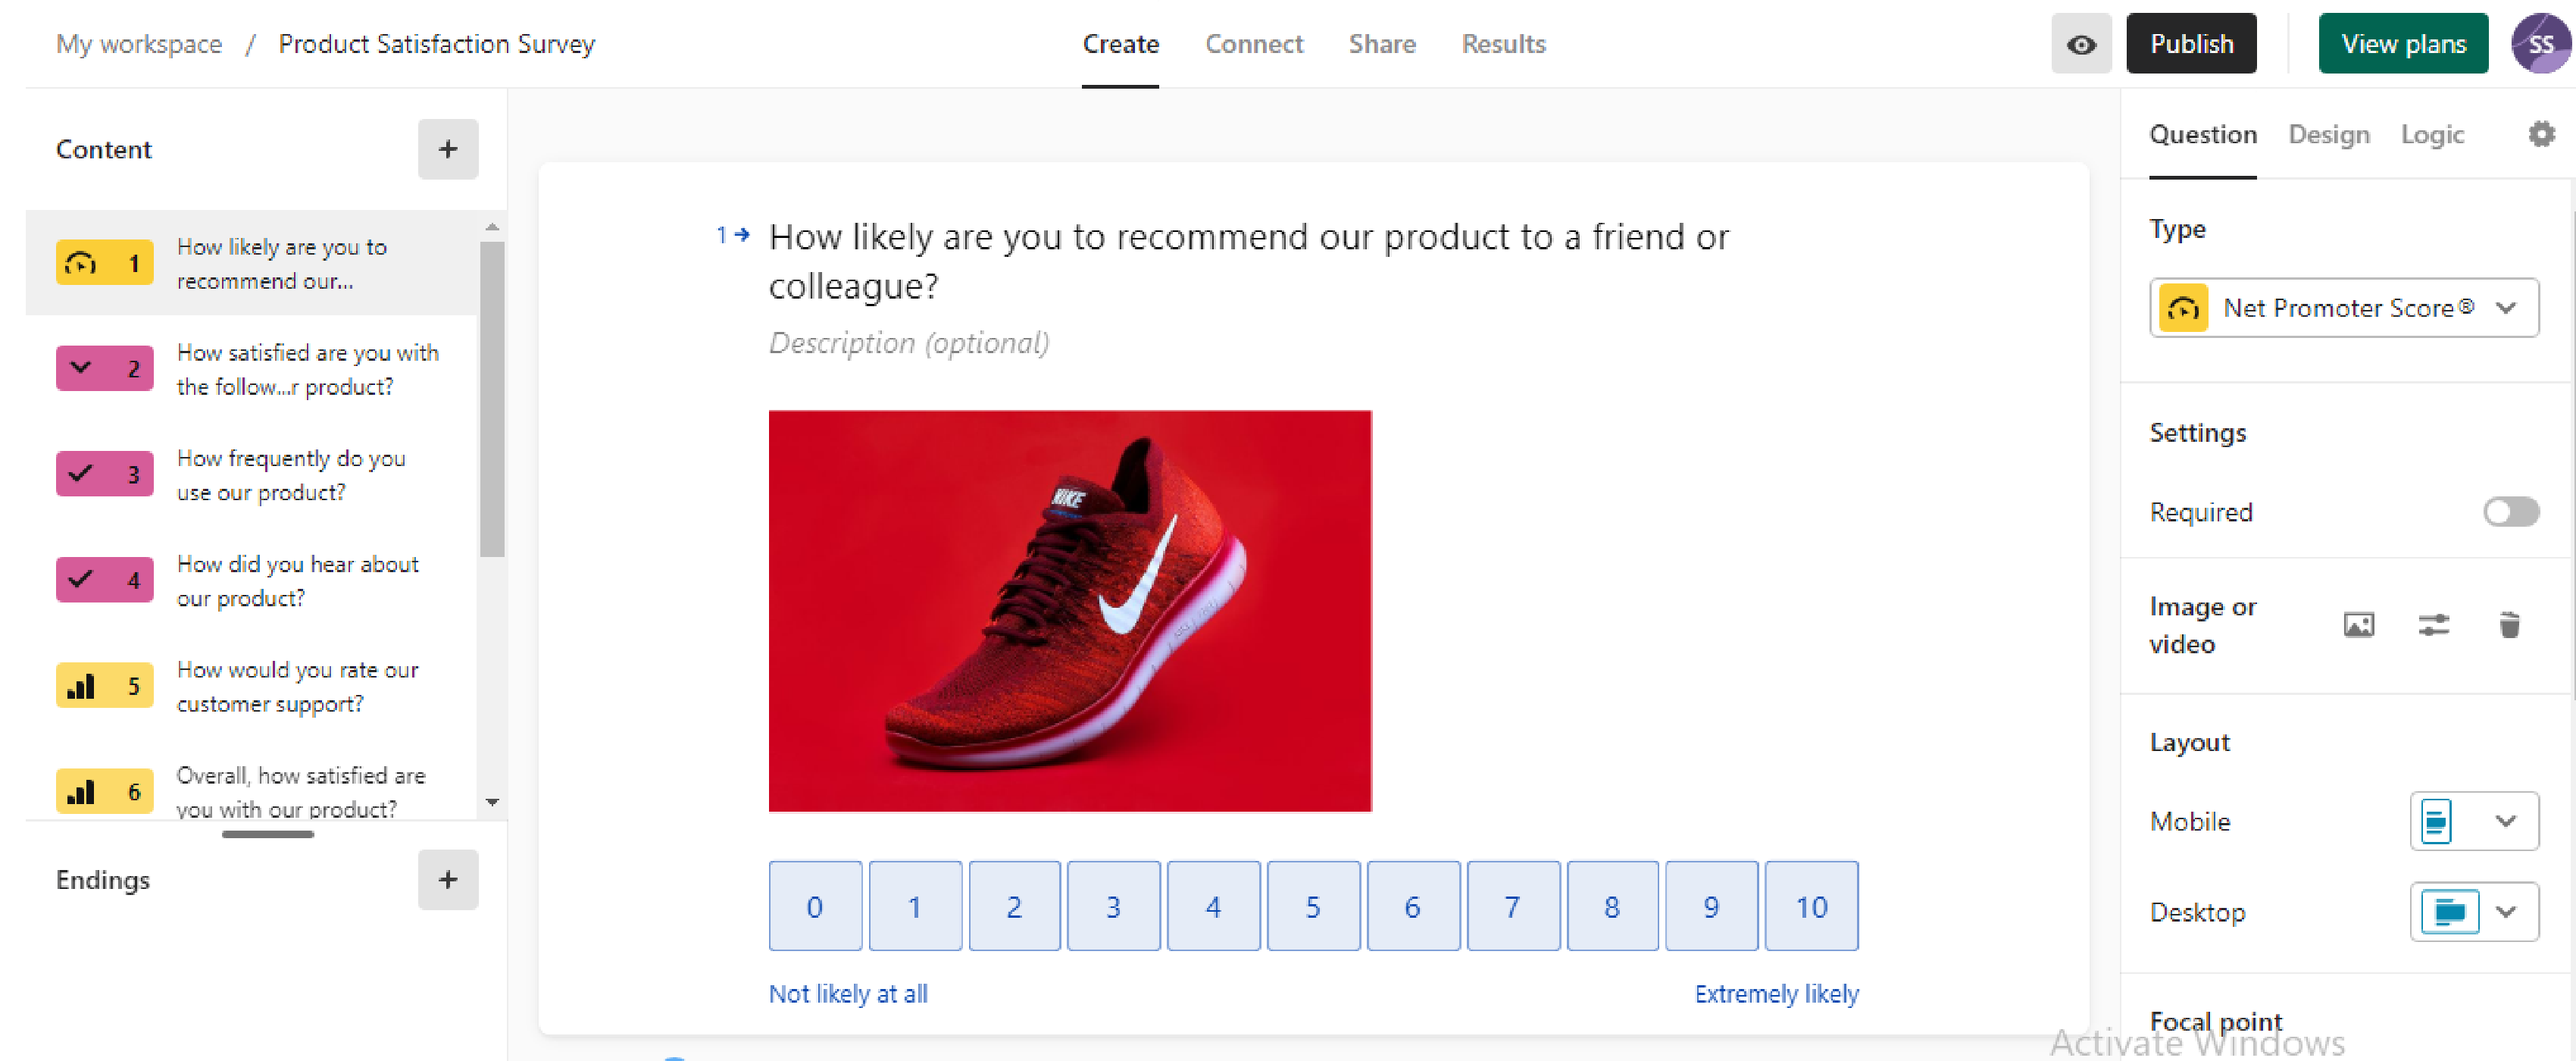The height and width of the screenshot is (1061, 2576).
Task: Expand the Desktop layout dropdown
Action: click(x=2473, y=912)
